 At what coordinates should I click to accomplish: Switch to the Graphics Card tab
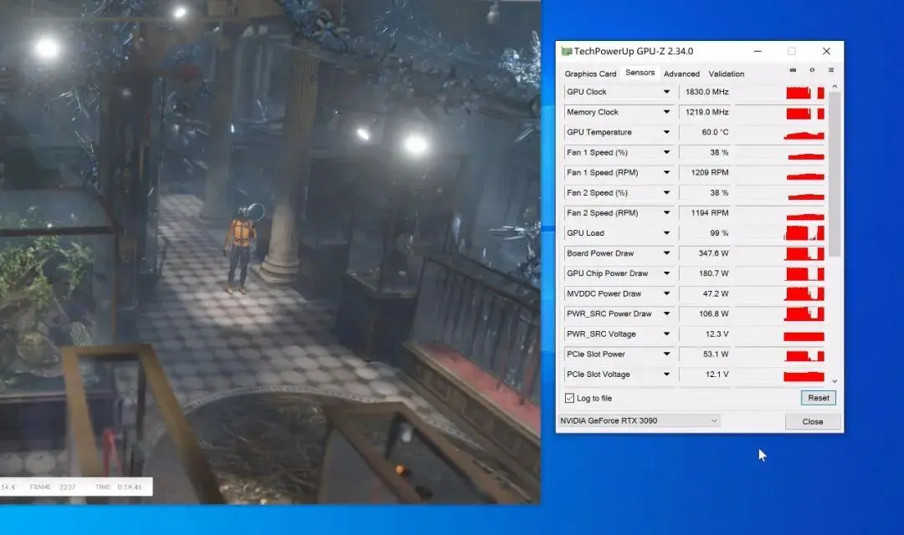coord(590,74)
